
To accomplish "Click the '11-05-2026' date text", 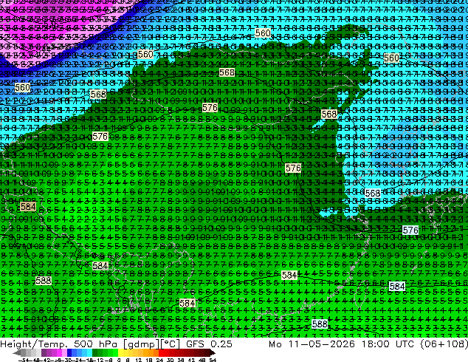I will (322, 344).
